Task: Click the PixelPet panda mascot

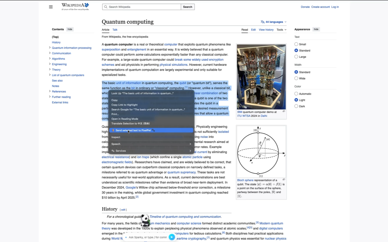Action: pos(145,221)
